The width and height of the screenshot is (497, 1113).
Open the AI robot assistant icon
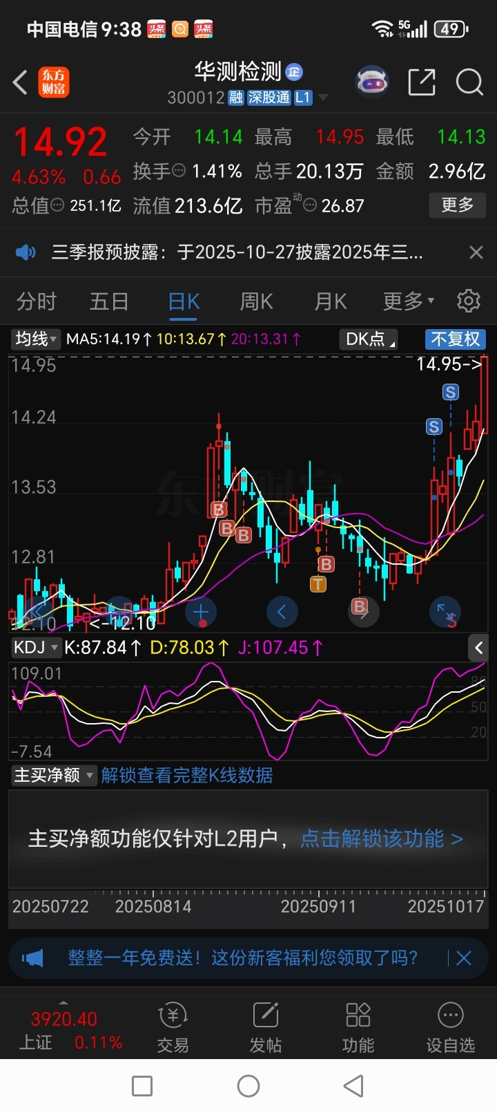pyautogui.click(x=371, y=83)
